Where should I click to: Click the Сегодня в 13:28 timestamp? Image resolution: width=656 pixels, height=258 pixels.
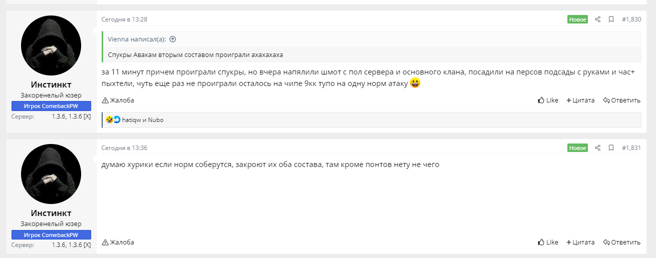pyautogui.click(x=124, y=19)
